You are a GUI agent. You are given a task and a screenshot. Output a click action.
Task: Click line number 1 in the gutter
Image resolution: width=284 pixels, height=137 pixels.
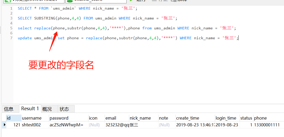pos(11,8)
